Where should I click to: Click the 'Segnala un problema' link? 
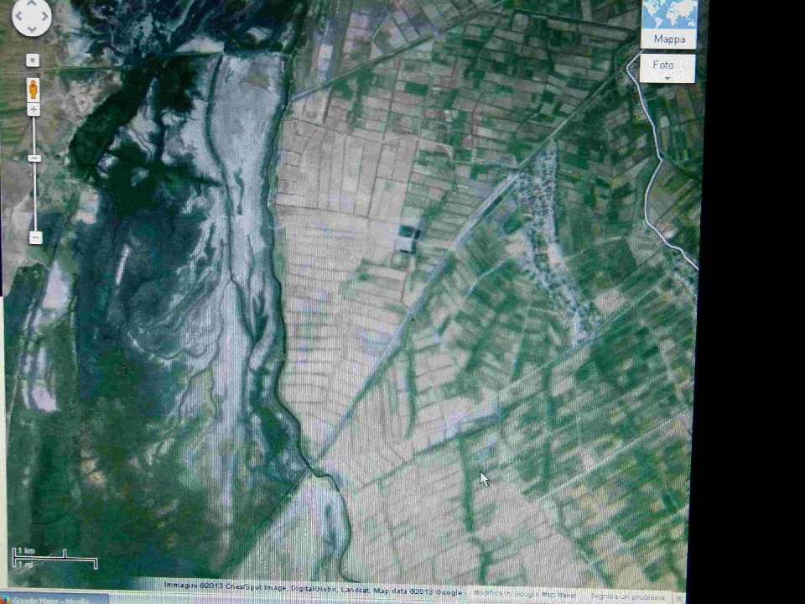tap(627, 596)
